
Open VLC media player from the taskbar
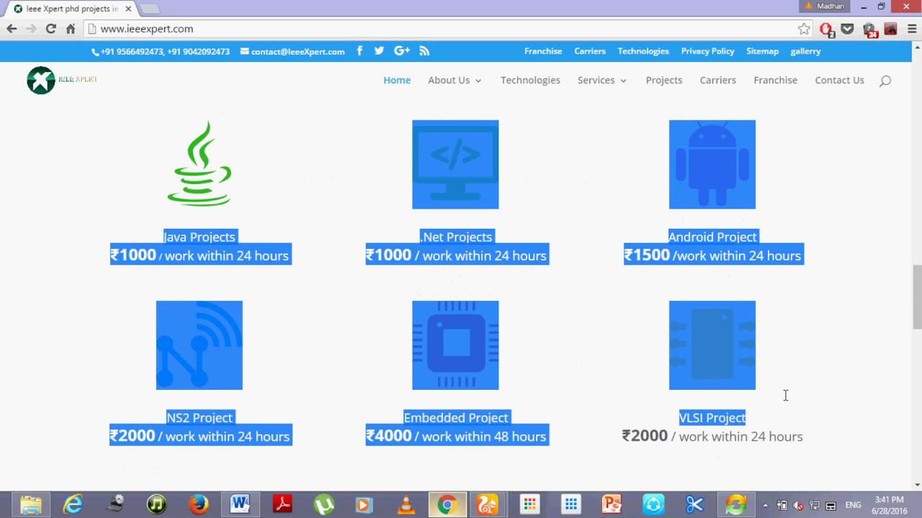[406, 504]
